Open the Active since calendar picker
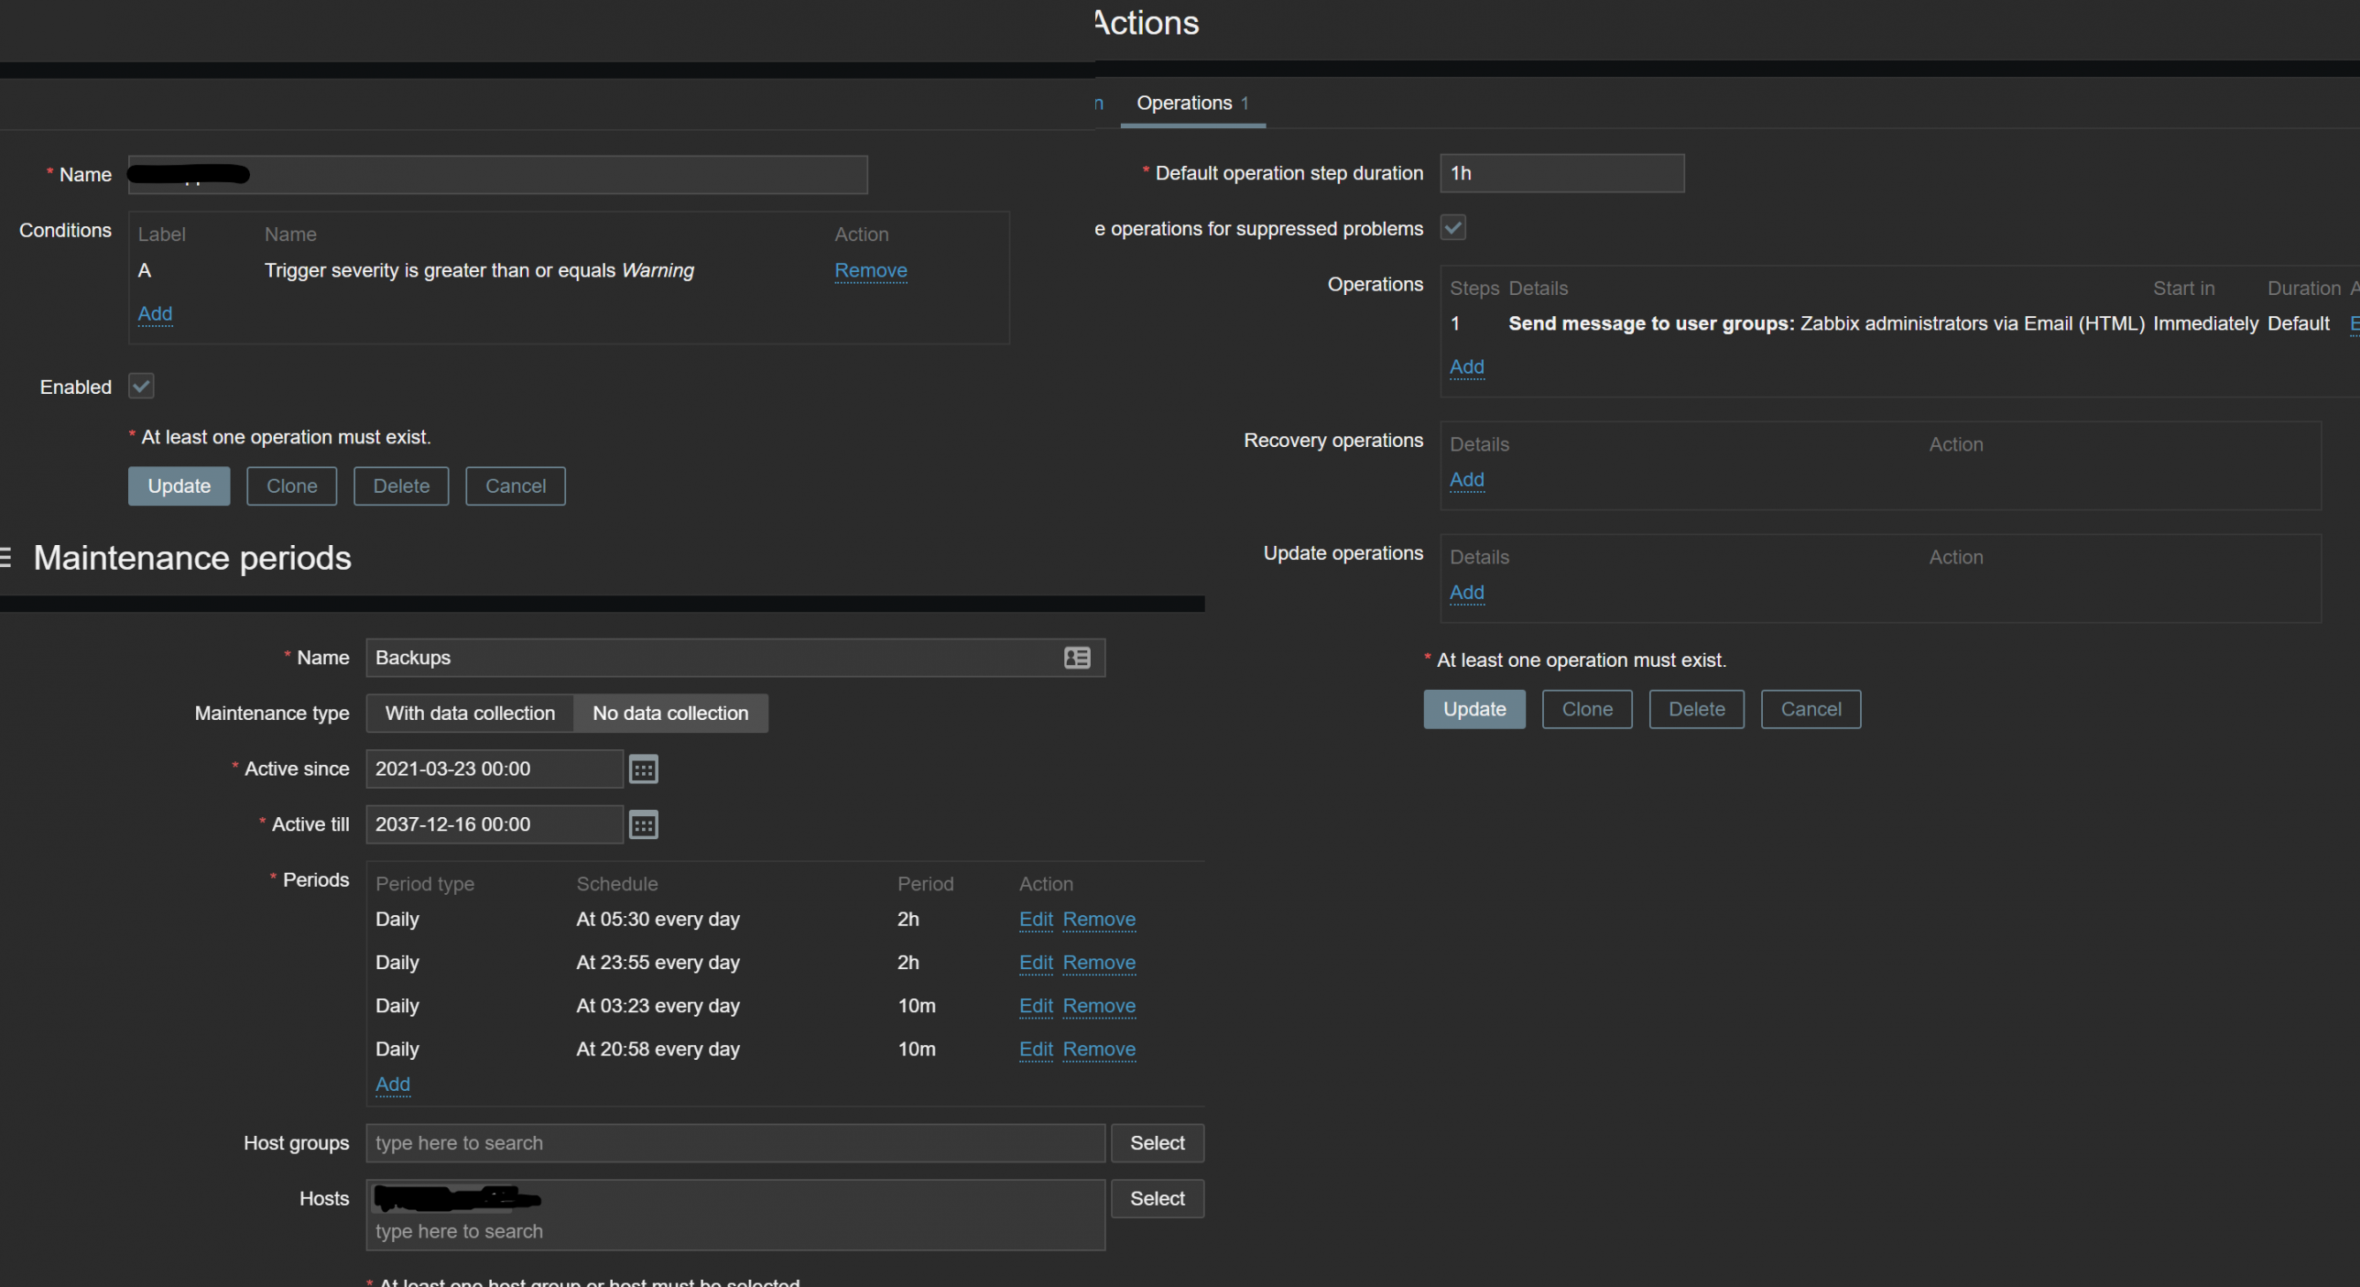2360x1287 pixels. [x=643, y=769]
